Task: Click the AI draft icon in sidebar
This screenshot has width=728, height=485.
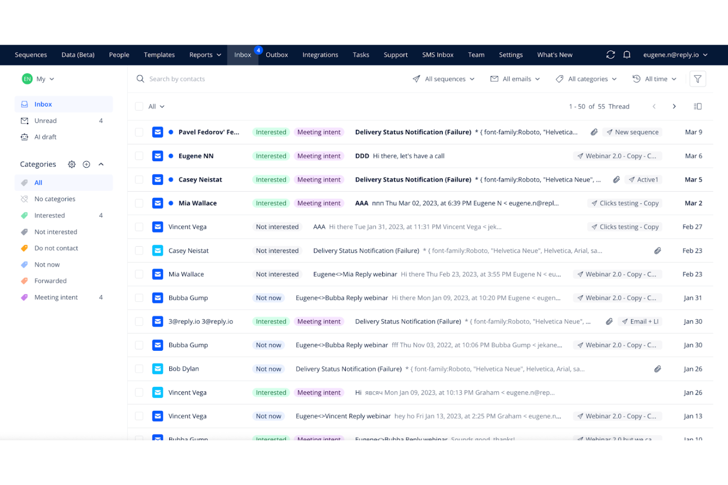Action: click(x=24, y=137)
